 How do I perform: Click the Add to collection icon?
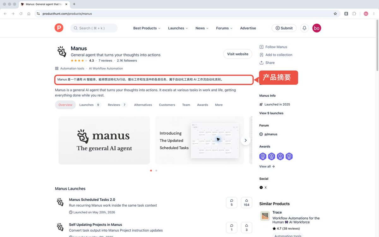click(x=261, y=55)
